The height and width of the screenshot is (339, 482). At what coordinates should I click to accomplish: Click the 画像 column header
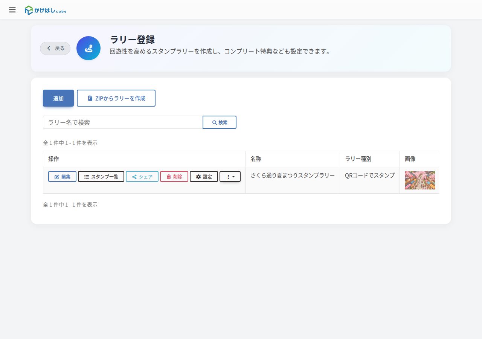coord(419,159)
